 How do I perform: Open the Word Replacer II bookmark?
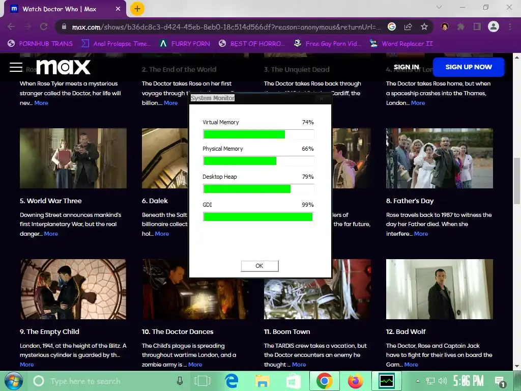pos(401,44)
